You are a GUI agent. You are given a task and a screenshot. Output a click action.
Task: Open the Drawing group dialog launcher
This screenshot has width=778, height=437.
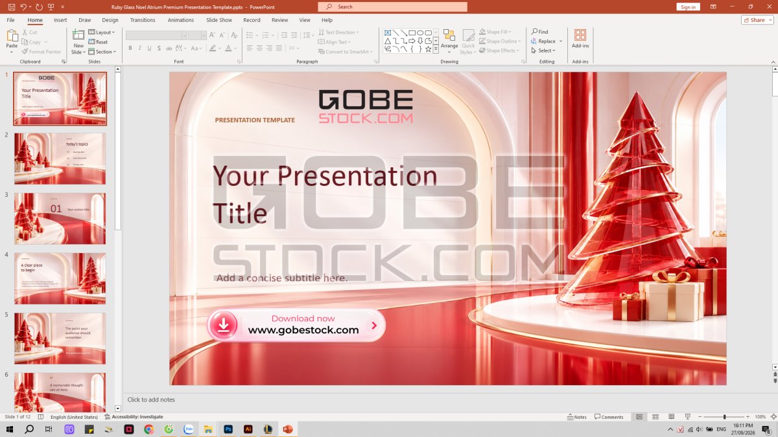[523, 62]
